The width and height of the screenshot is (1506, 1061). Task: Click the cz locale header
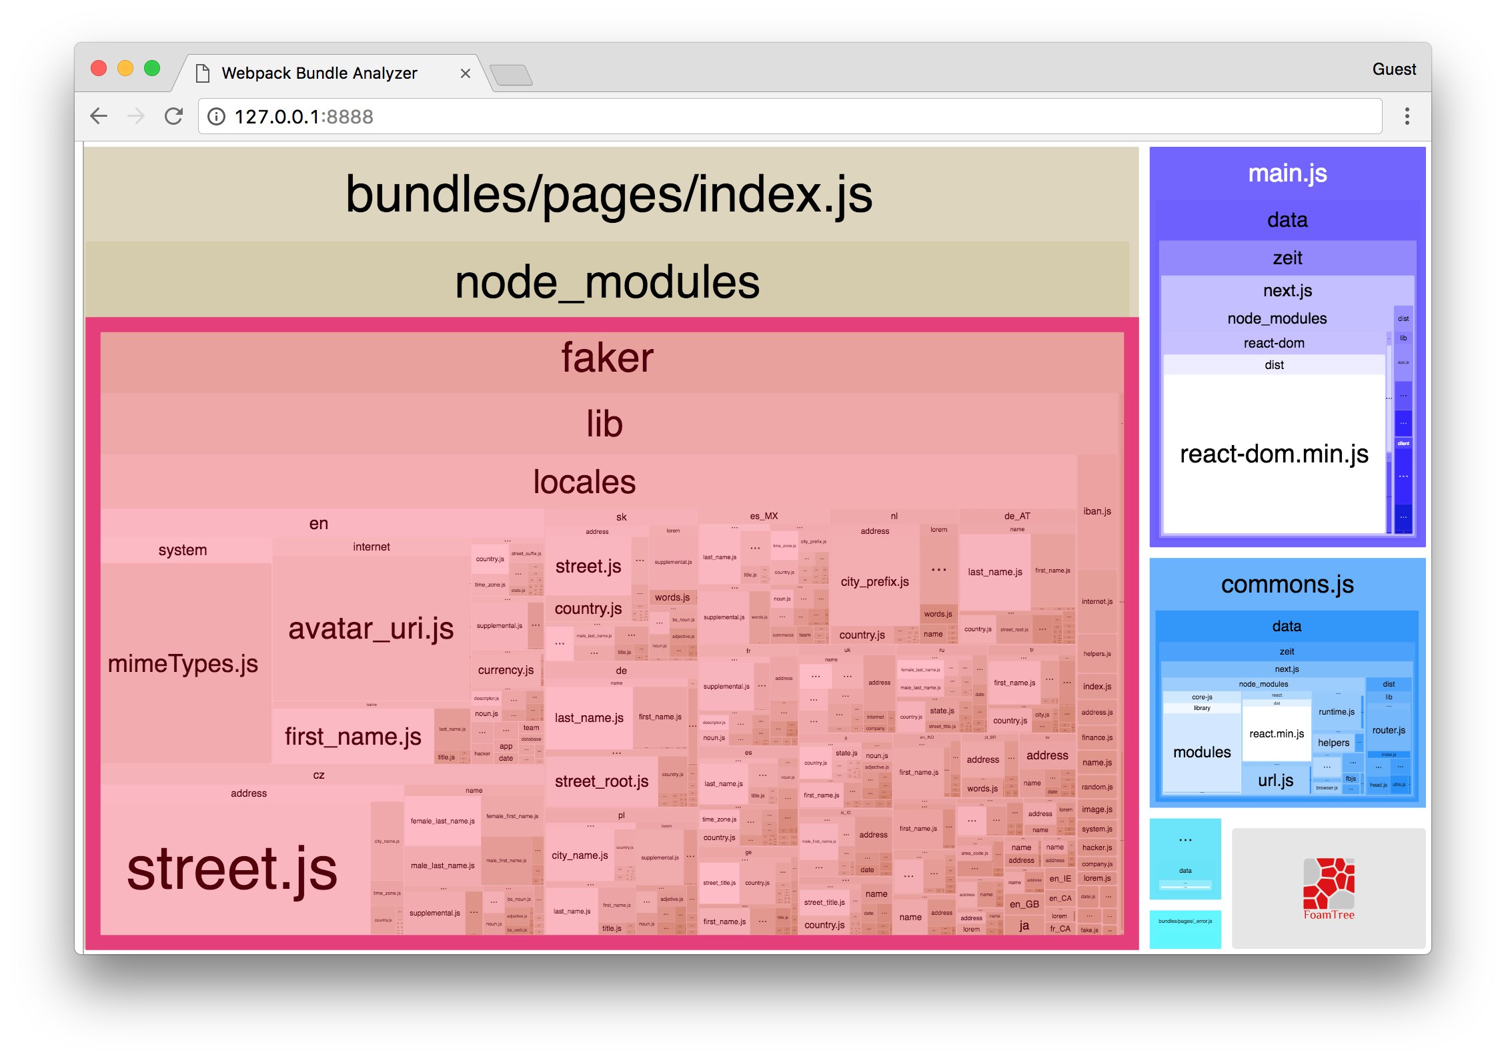[319, 775]
